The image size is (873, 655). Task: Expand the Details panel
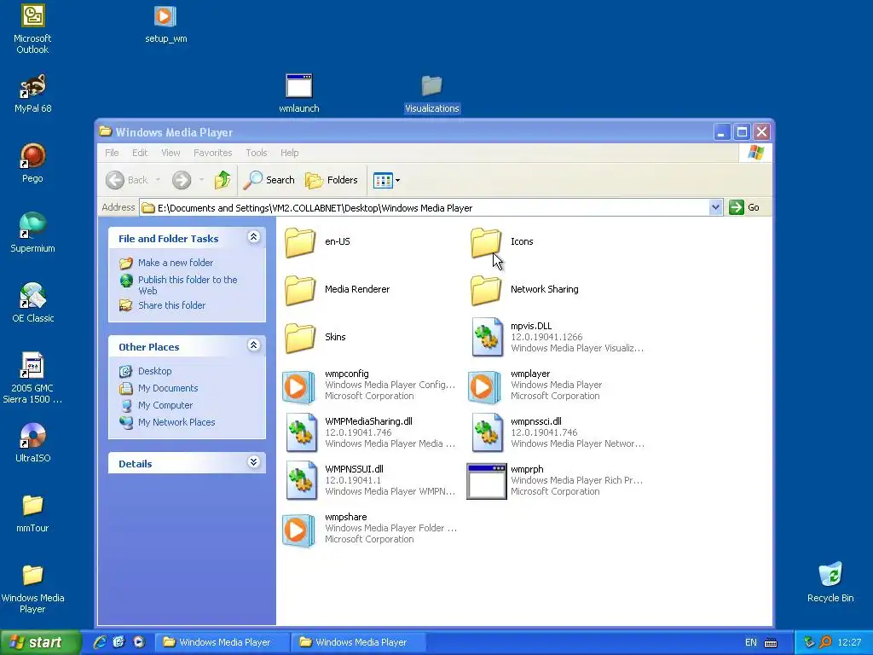(x=253, y=462)
